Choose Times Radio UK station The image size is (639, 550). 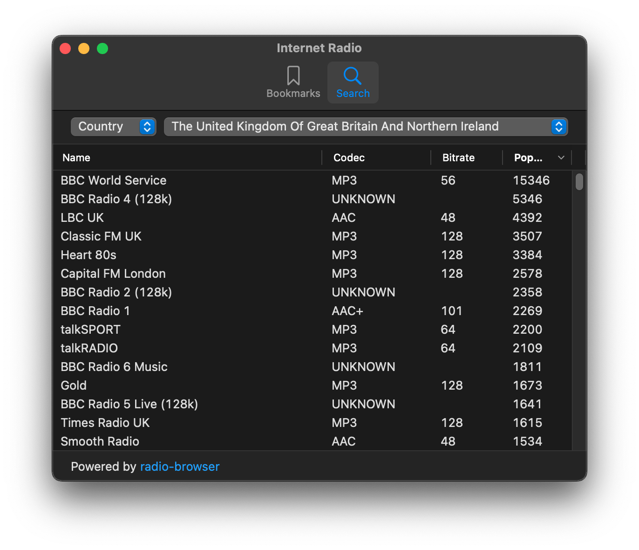tap(313, 423)
